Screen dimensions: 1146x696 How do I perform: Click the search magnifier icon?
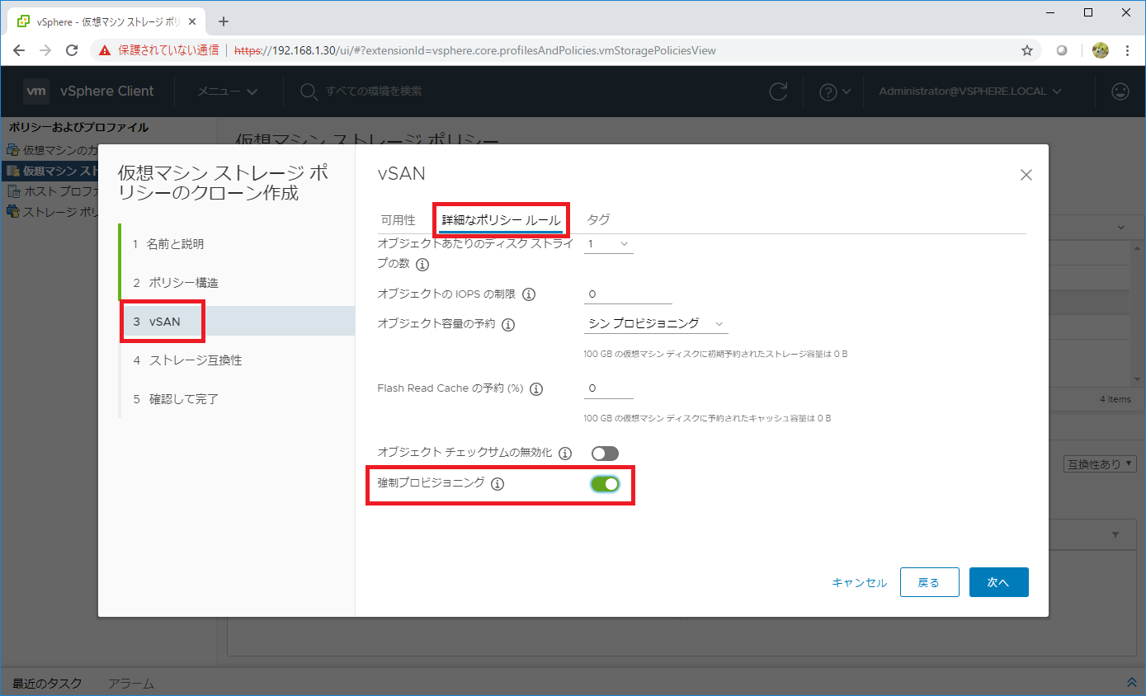point(309,92)
